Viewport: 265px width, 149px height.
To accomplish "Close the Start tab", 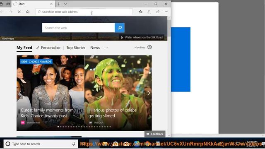I will 51,4.
